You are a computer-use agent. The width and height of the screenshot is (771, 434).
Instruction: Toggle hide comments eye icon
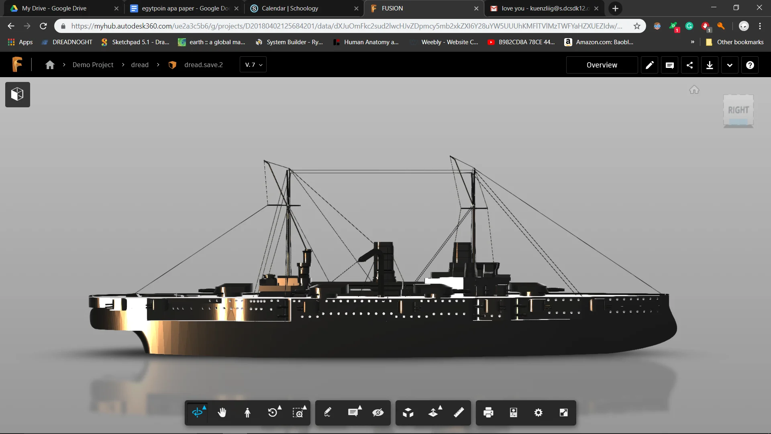(x=378, y=413)
